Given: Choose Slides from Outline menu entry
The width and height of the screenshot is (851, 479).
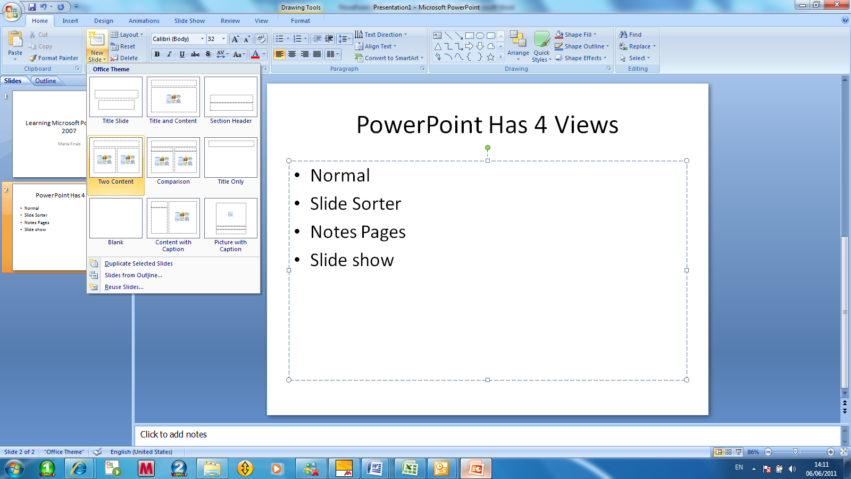Looking at the screenshot, I should 173,275.
